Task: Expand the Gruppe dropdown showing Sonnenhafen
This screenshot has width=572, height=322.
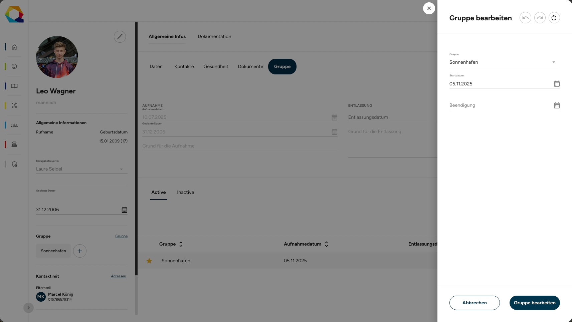Action: (x=504, y=62)
